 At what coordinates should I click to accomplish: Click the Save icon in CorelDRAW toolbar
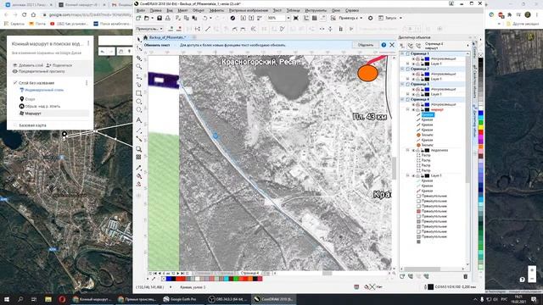[x=160, y=18]
